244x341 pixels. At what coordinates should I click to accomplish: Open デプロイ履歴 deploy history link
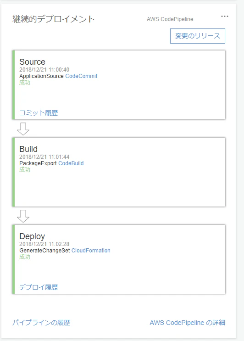click(x=39, y=287)
